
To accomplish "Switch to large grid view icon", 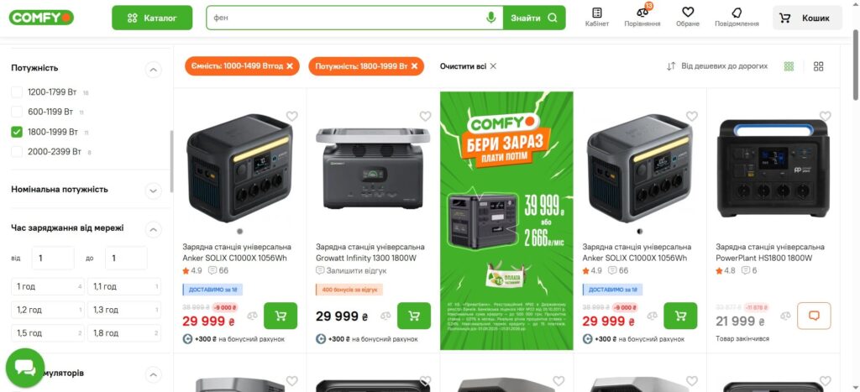I will [818, 66].
